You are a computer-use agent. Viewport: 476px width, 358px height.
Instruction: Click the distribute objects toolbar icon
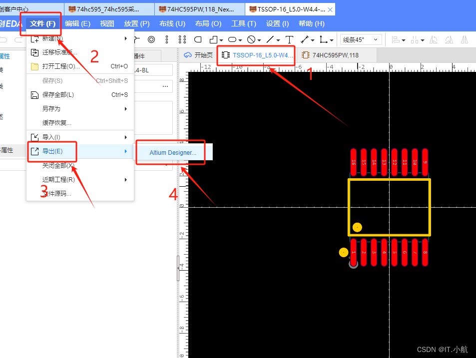click(x=415, y=39)
